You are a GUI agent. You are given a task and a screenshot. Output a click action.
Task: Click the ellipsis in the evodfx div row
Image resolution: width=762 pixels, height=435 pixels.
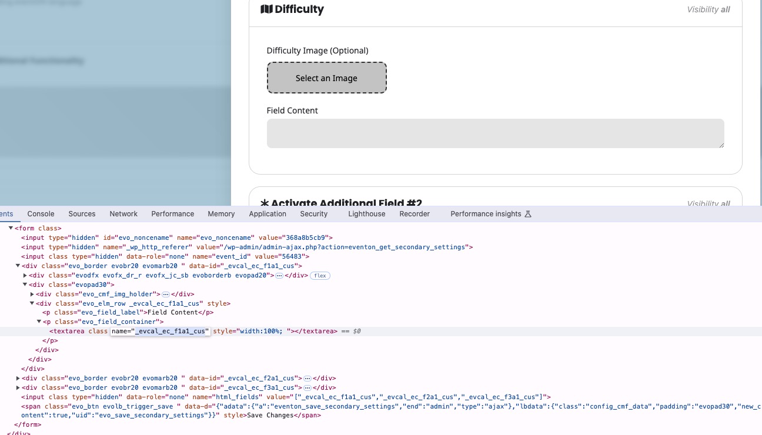[279, 275]
